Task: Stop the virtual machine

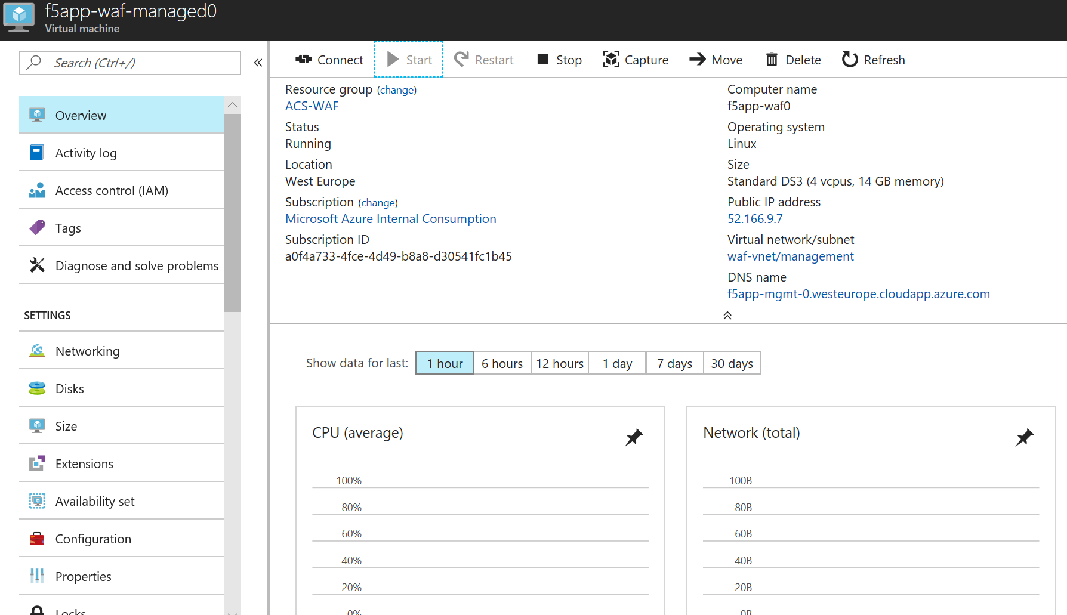Action: pos(559,60)
